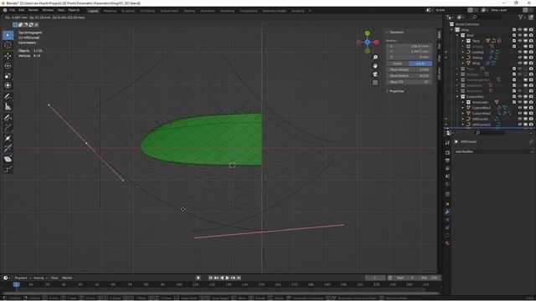
Task: Open the Modifiers wrench properties tab
Action: 447,212
